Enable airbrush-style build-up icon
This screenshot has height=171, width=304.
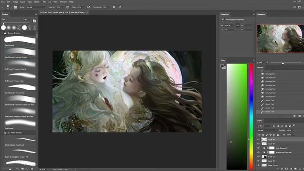tap(89, 7)
